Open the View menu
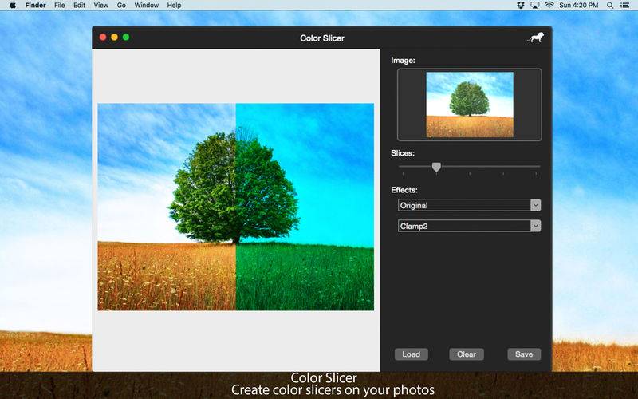Viewport: 638px width, 399px height. tap(101, 6)
